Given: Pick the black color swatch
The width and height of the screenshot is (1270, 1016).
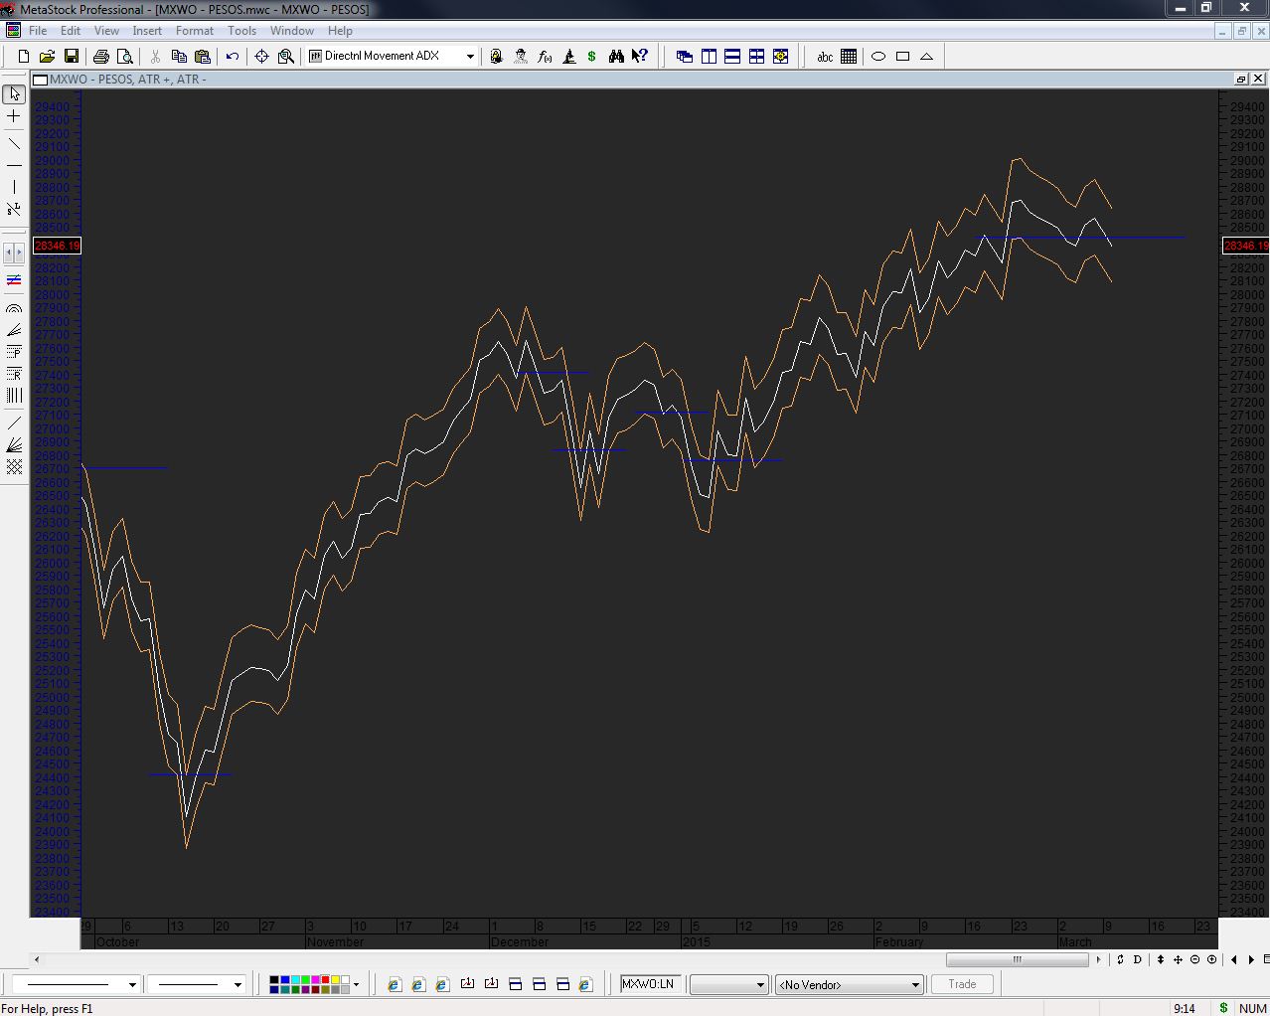Looking at the screenshot, I should click(x=275, y=980).
